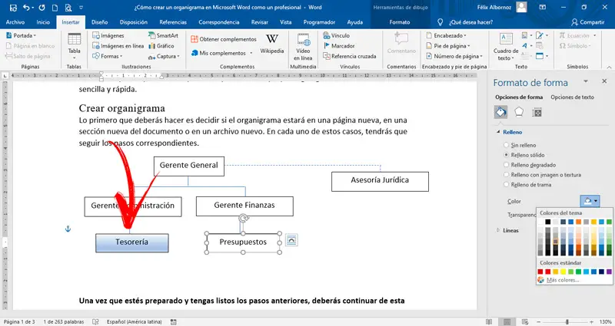Share the document with Compartir
This screenshot has height=326, width=615.
(x=587, y=22)
